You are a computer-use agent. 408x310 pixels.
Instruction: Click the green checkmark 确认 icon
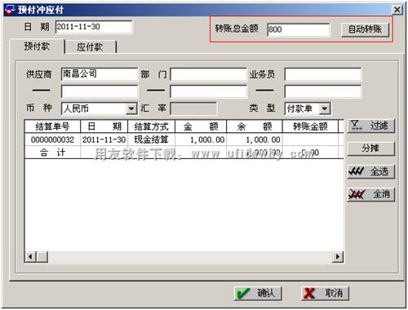click(x=243, y=294)
